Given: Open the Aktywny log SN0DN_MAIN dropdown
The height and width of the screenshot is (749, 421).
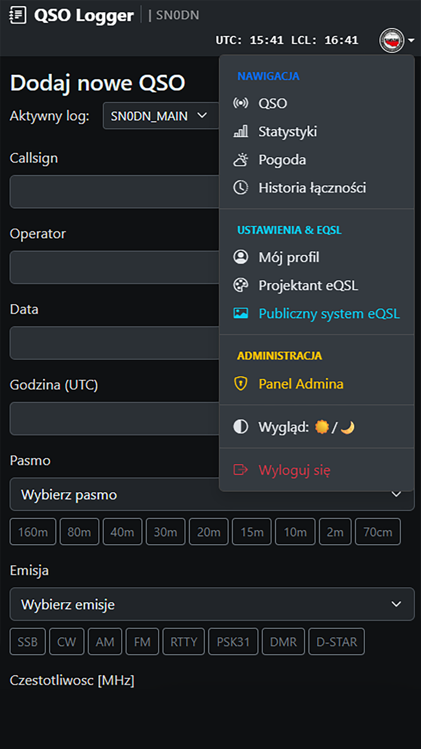Looking at the screenshot, I should (x=160, y=115).
